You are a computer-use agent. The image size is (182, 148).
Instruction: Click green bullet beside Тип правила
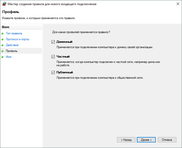3,33
